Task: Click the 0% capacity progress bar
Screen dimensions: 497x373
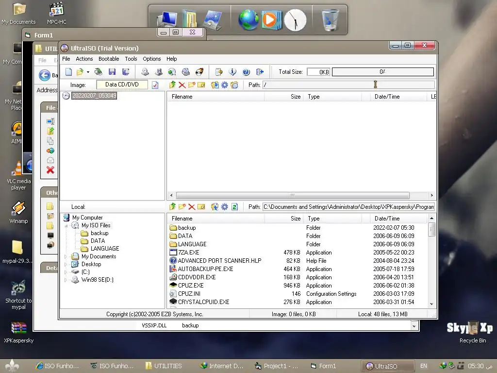Action: (x=383, y=72)
